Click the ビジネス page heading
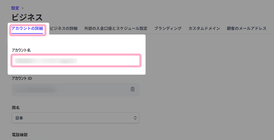 point(27,17)
